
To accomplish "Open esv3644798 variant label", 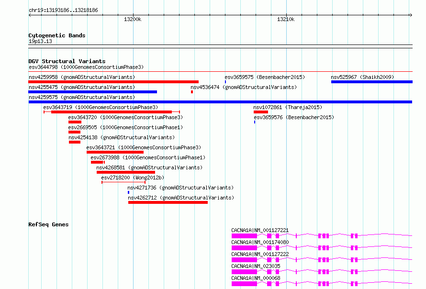I will (x=86, y=67).
